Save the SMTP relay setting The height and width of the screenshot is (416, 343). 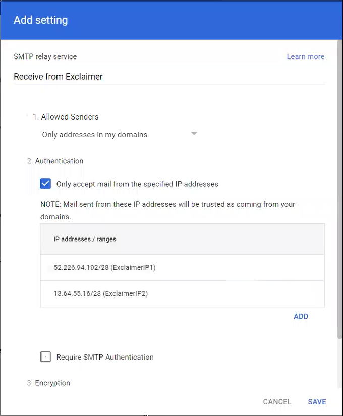pos(317,402)
